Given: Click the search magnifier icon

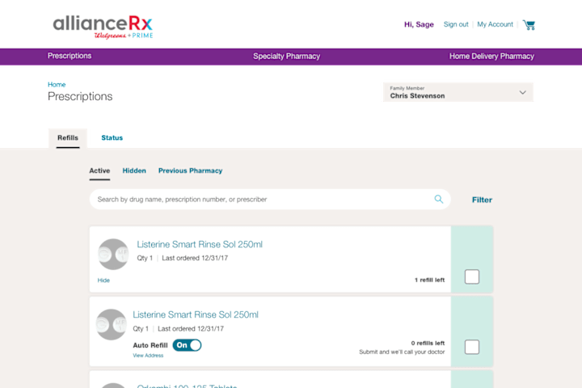Looking at the screenshot, I should point(439,199).
